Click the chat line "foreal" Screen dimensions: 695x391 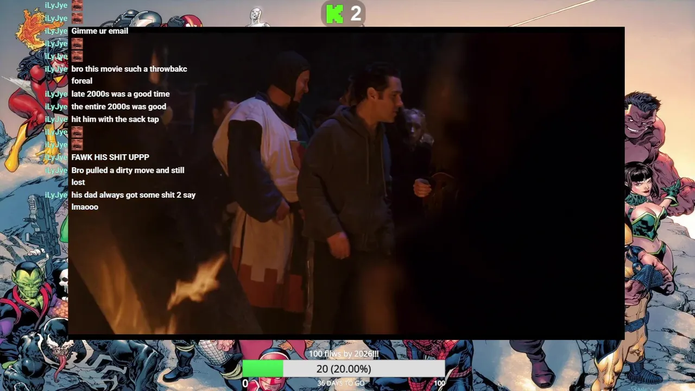(82, 81)
